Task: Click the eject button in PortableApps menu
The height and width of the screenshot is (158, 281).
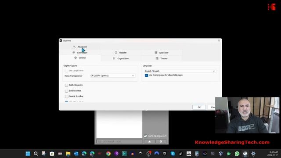Action: pos(149,141)
